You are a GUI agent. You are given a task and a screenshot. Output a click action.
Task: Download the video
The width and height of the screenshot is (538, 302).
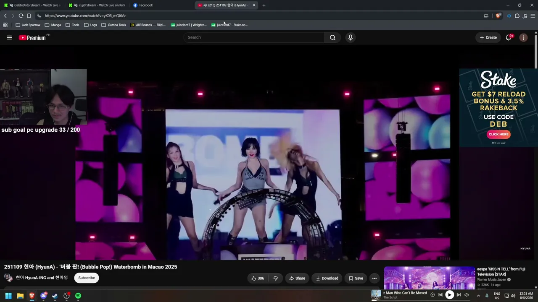pos(327,278)
